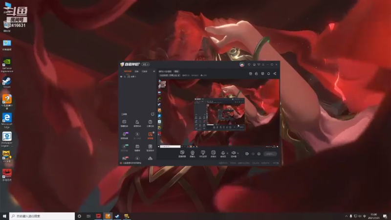
Task: Toggle the eye visibility icon in scene source row
Action: tap(121, 77)
